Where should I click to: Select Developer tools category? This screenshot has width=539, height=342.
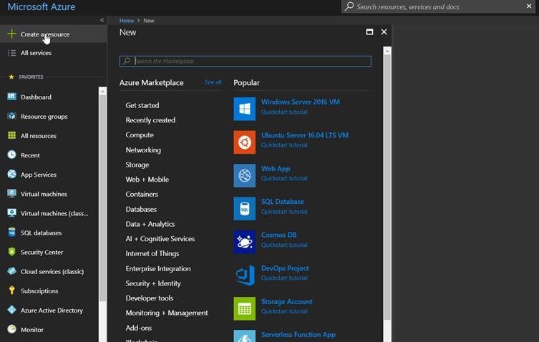149,298
